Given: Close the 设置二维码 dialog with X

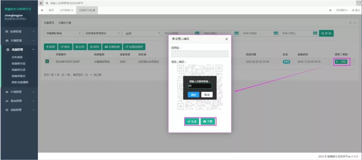Looking at the screenshot, I should point(227,39).
